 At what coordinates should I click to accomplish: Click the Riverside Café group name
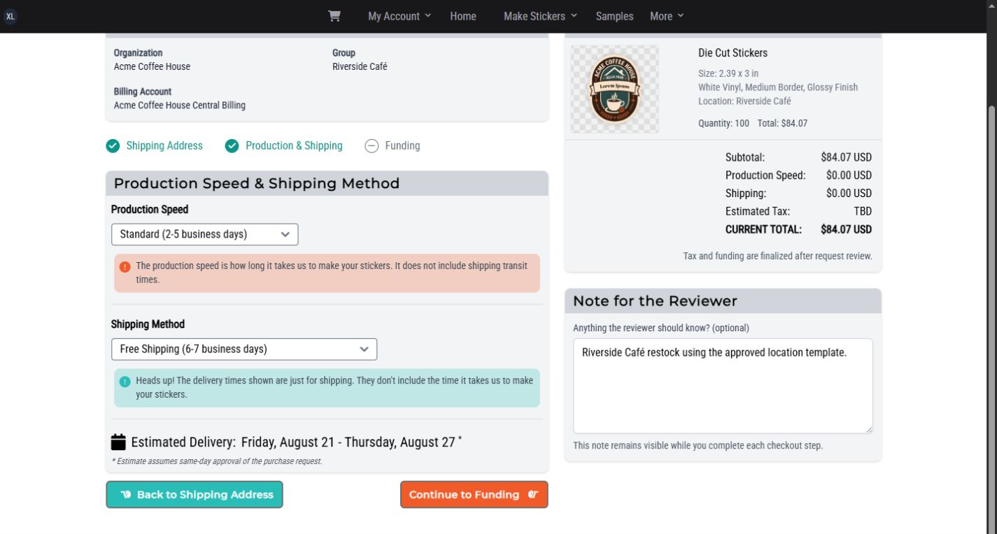point(360,66)
